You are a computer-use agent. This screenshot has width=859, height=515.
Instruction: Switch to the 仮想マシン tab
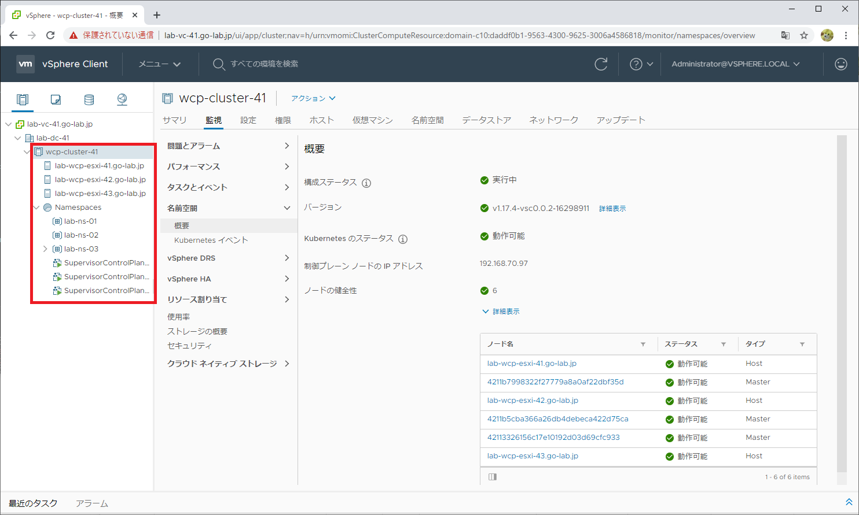coord(373,120)
